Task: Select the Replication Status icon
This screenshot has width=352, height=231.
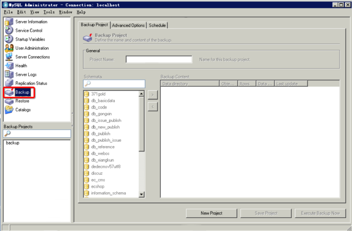Action: 9,83
